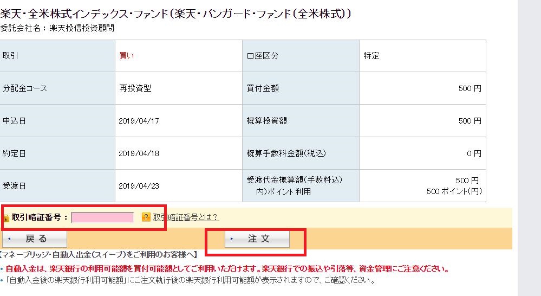Click the 受渡日 row label
The width and height of the screenshot is (541, 296).
coord(14,186)
